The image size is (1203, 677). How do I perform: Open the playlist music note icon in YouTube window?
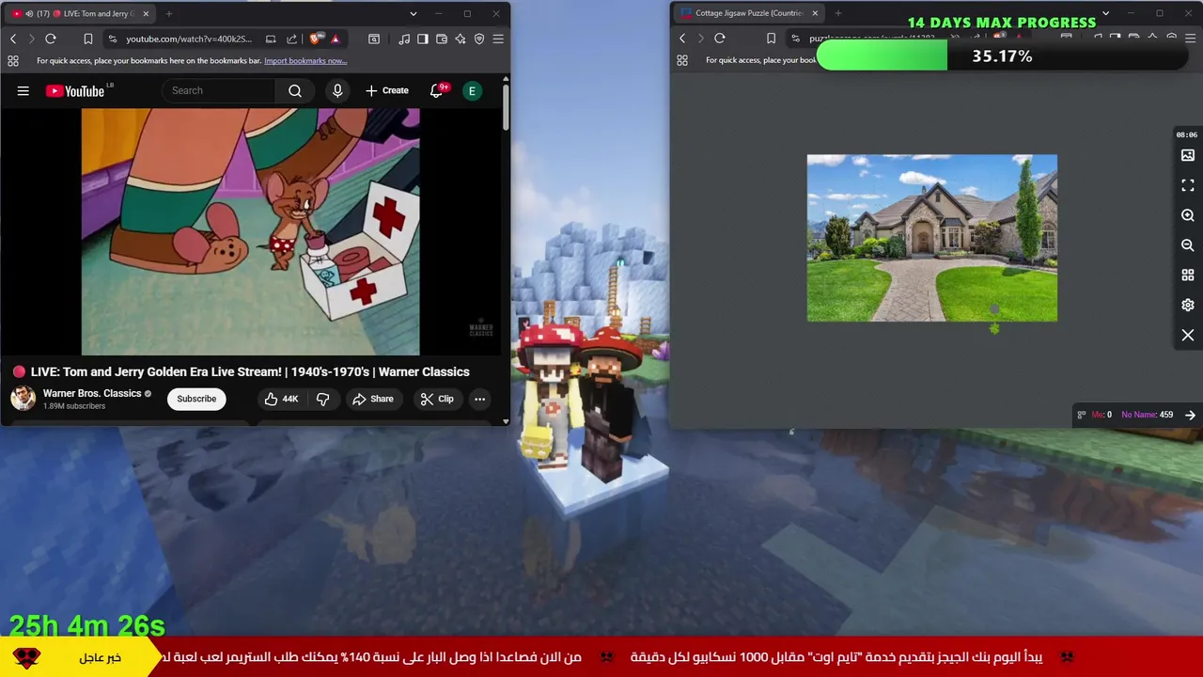coord(404,39)
